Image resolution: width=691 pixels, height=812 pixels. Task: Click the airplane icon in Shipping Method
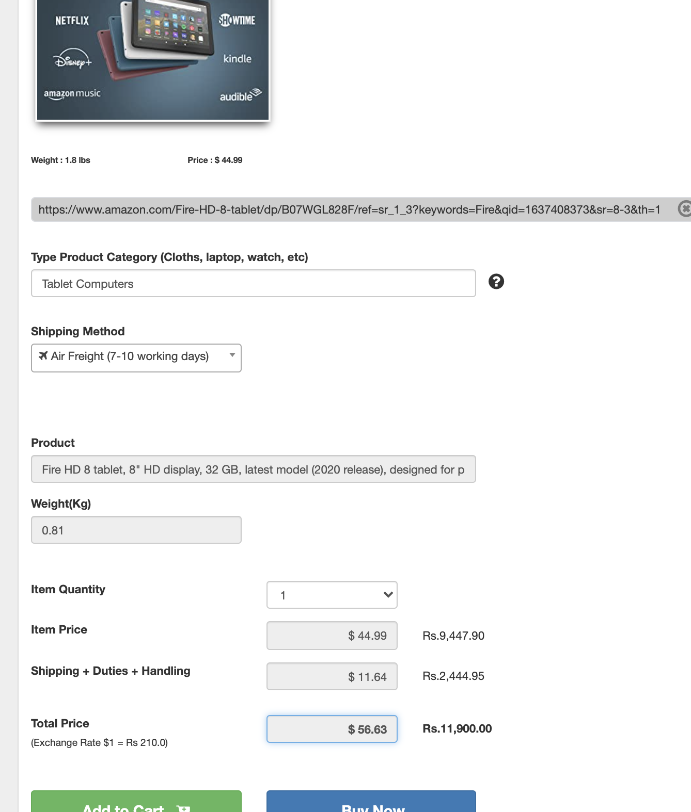click(43, 355)
